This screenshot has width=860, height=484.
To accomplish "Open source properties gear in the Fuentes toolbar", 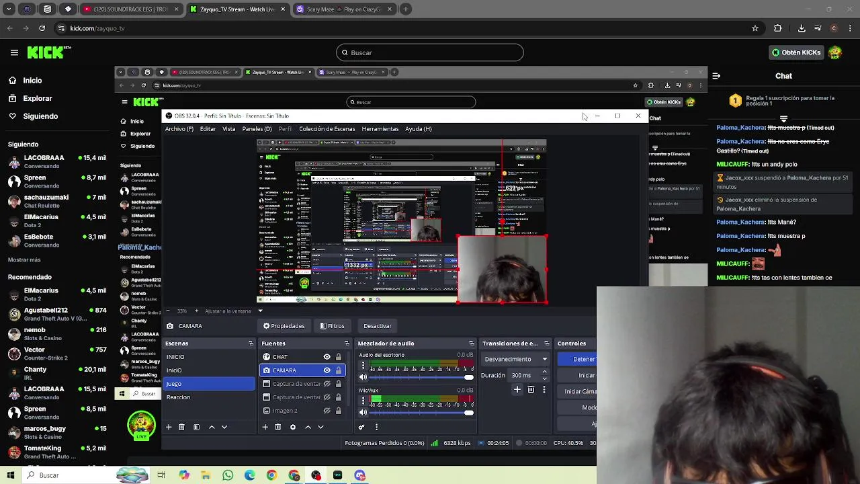I will [292, 427].
